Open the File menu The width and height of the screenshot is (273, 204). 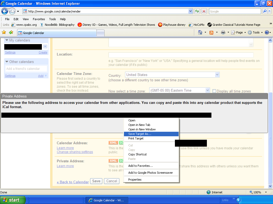click(7, 19)
